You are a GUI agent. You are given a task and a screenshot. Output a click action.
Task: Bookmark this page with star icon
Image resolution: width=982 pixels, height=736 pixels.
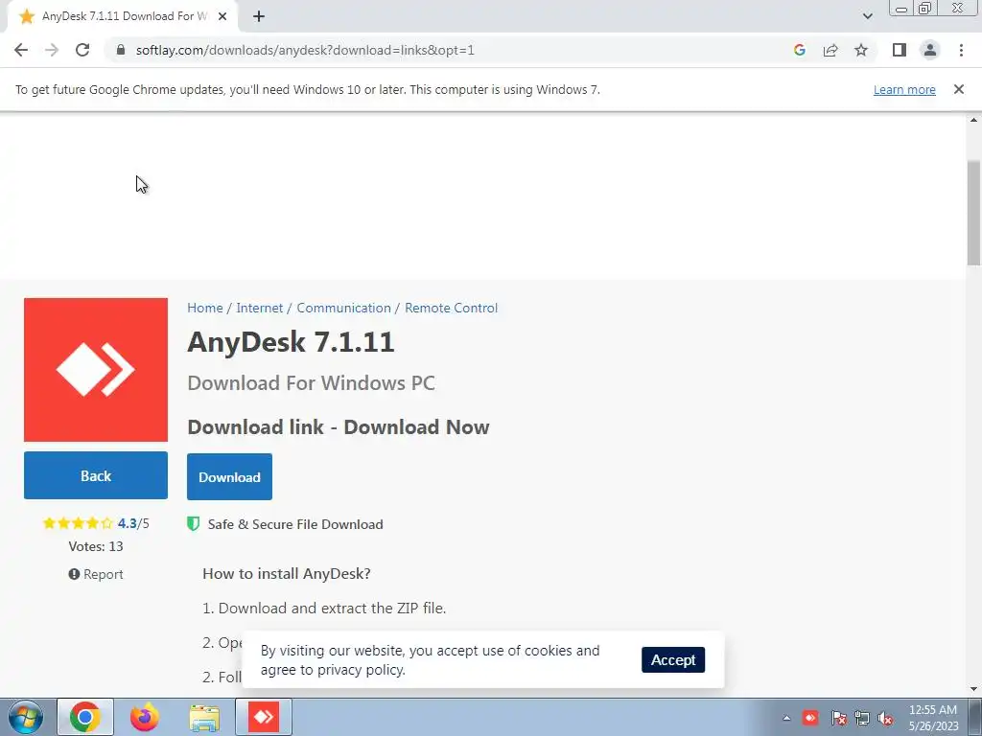click(861, 50)
